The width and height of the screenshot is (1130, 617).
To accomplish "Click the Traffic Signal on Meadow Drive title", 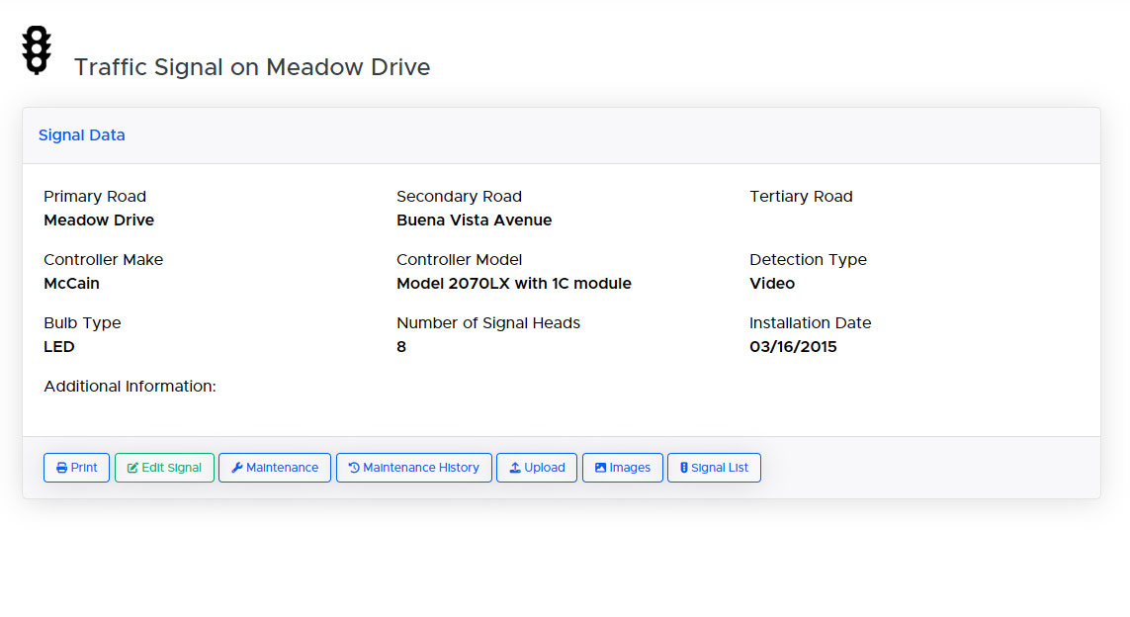I will pos(252,67).
